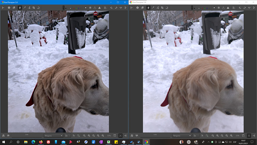This screenshot has width=257, height=145.
Task: Rotate image left in left window
Action: (111, 8)
